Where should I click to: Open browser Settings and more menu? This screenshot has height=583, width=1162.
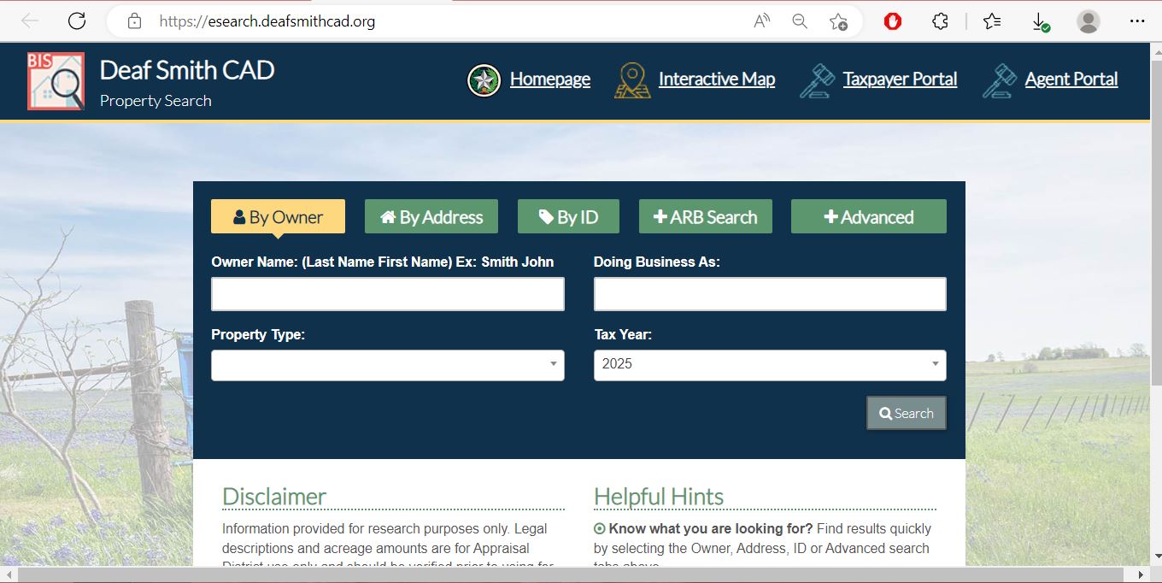tap(1136, 21)
